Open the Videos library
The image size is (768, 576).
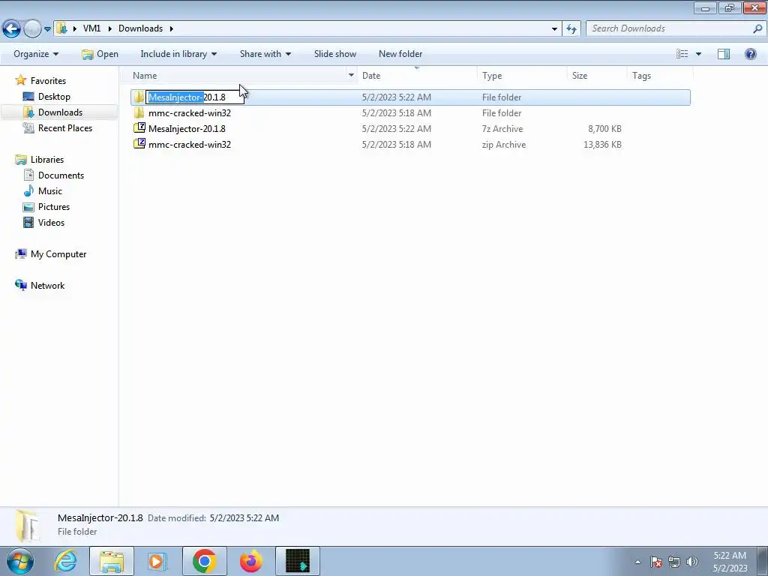51,222
